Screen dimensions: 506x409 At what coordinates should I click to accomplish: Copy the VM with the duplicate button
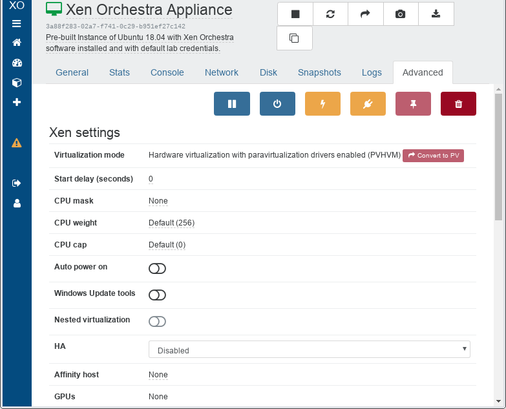[294, 38]
